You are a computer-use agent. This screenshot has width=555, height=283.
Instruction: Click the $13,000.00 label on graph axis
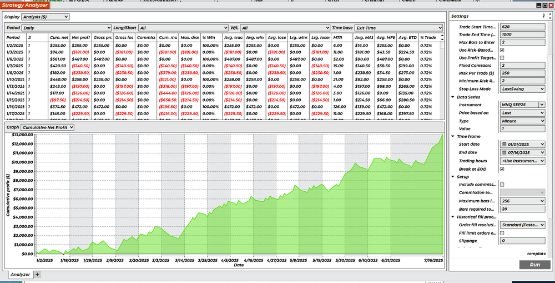pos(23,135)
